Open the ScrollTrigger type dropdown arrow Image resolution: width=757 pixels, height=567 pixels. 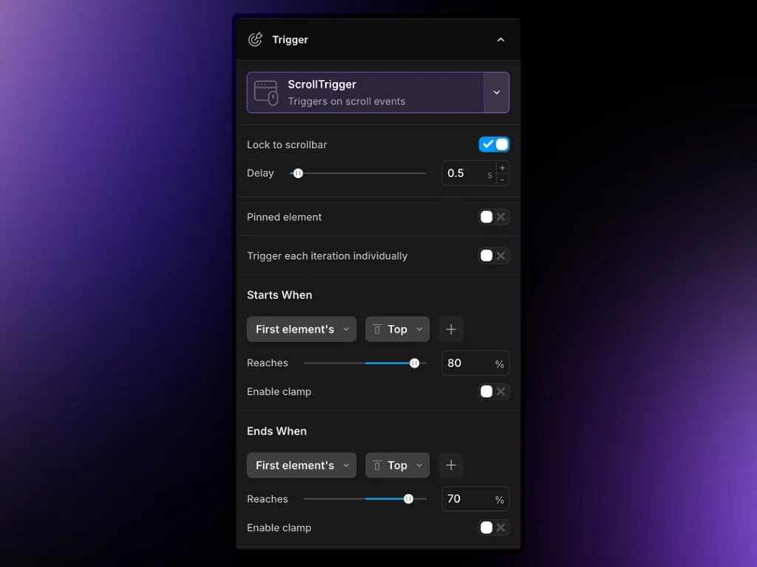(496, 92)
